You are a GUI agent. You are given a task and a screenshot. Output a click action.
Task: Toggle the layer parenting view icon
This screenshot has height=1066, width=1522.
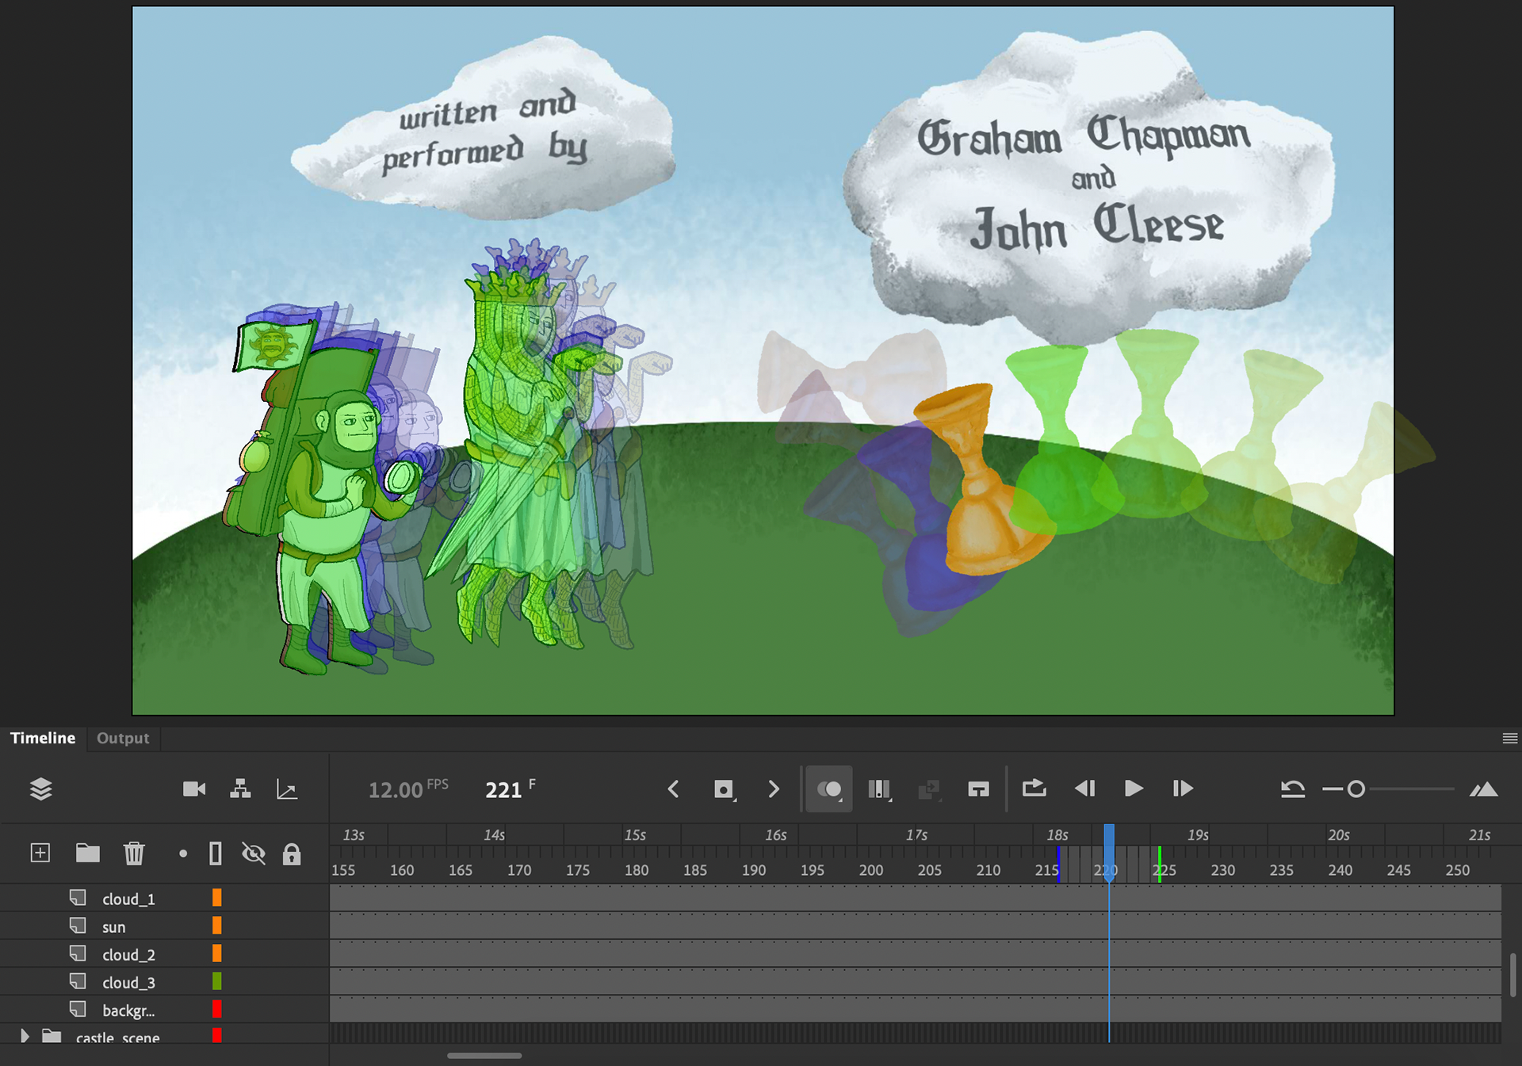[240, 789]
